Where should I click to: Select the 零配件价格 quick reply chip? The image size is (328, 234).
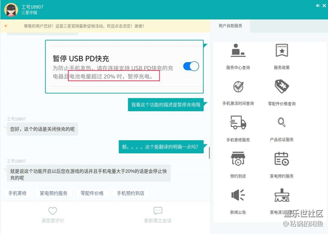click(92, 193)
